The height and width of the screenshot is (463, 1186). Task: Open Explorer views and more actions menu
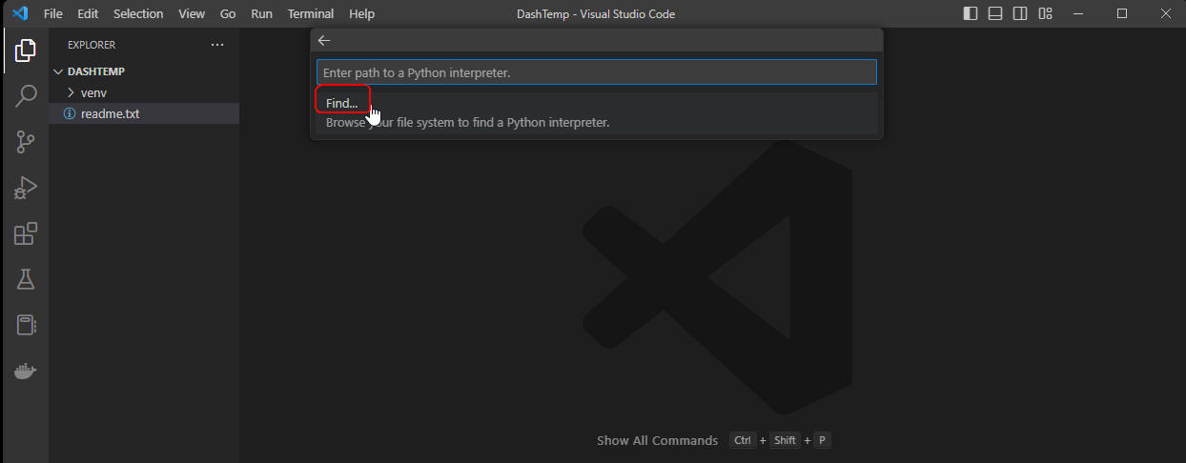(x=217, y=45)
